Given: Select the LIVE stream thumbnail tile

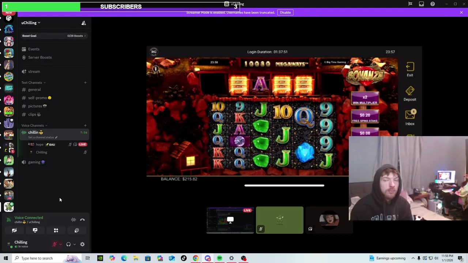Looking at the screenshot, I should click(230, 220).
